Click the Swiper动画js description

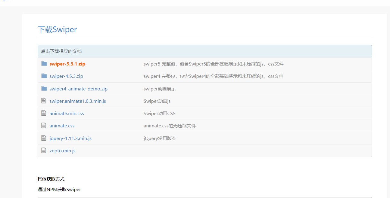tap(157, 101)
